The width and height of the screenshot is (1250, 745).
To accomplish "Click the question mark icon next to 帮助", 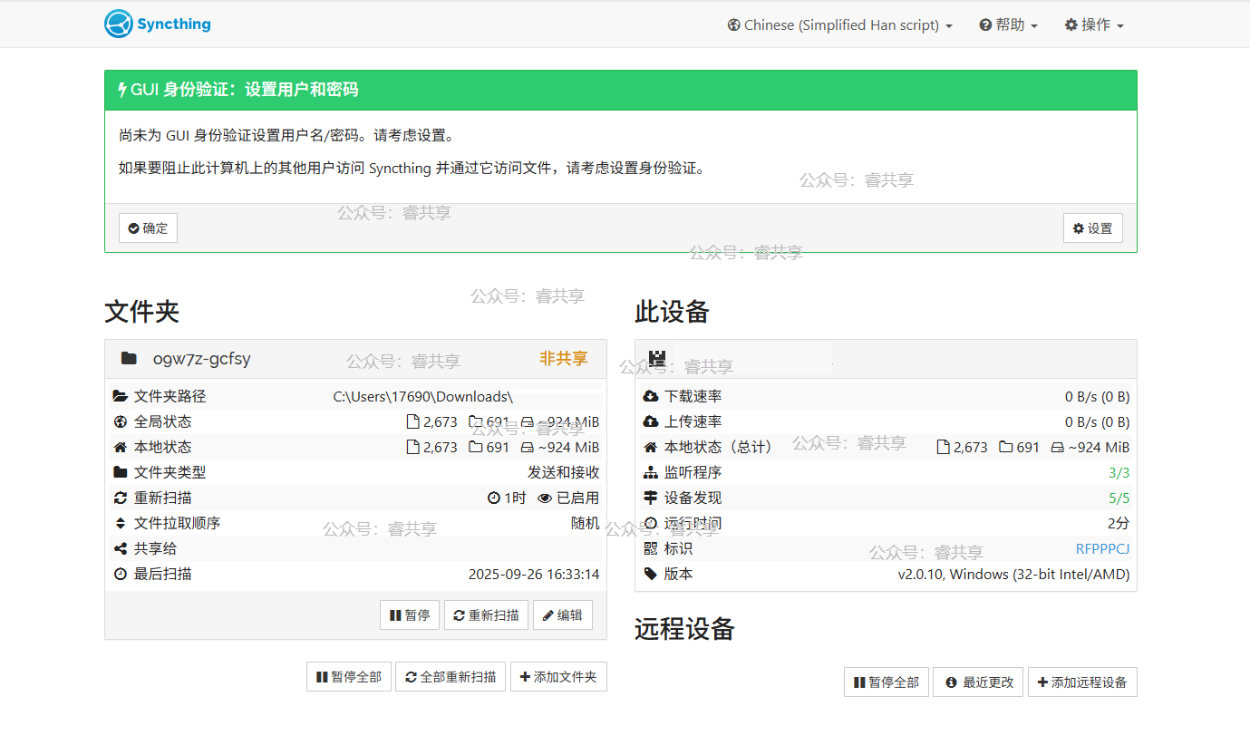I will [985, 25].
